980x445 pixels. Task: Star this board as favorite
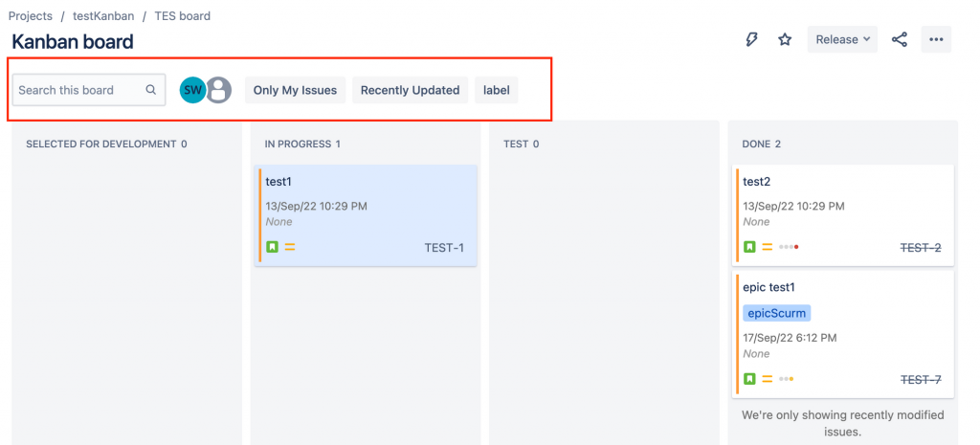[785, 39]
